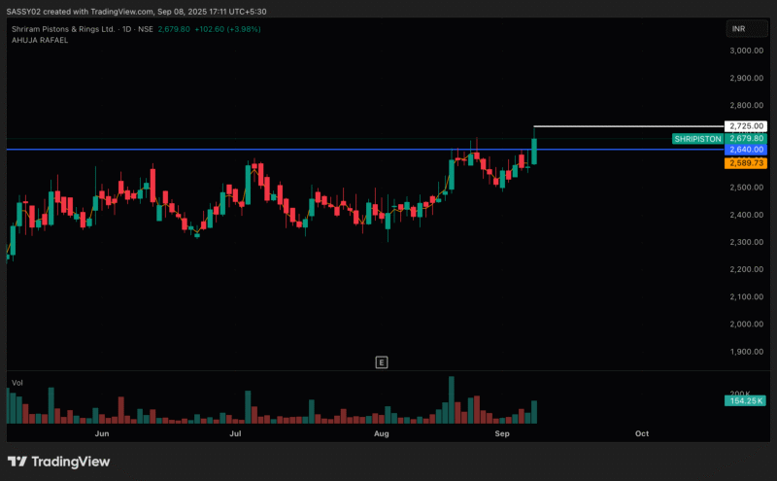Click the Sep label on time axis
The width and height of the screenshot is (777, 481).
pos(502,433)
